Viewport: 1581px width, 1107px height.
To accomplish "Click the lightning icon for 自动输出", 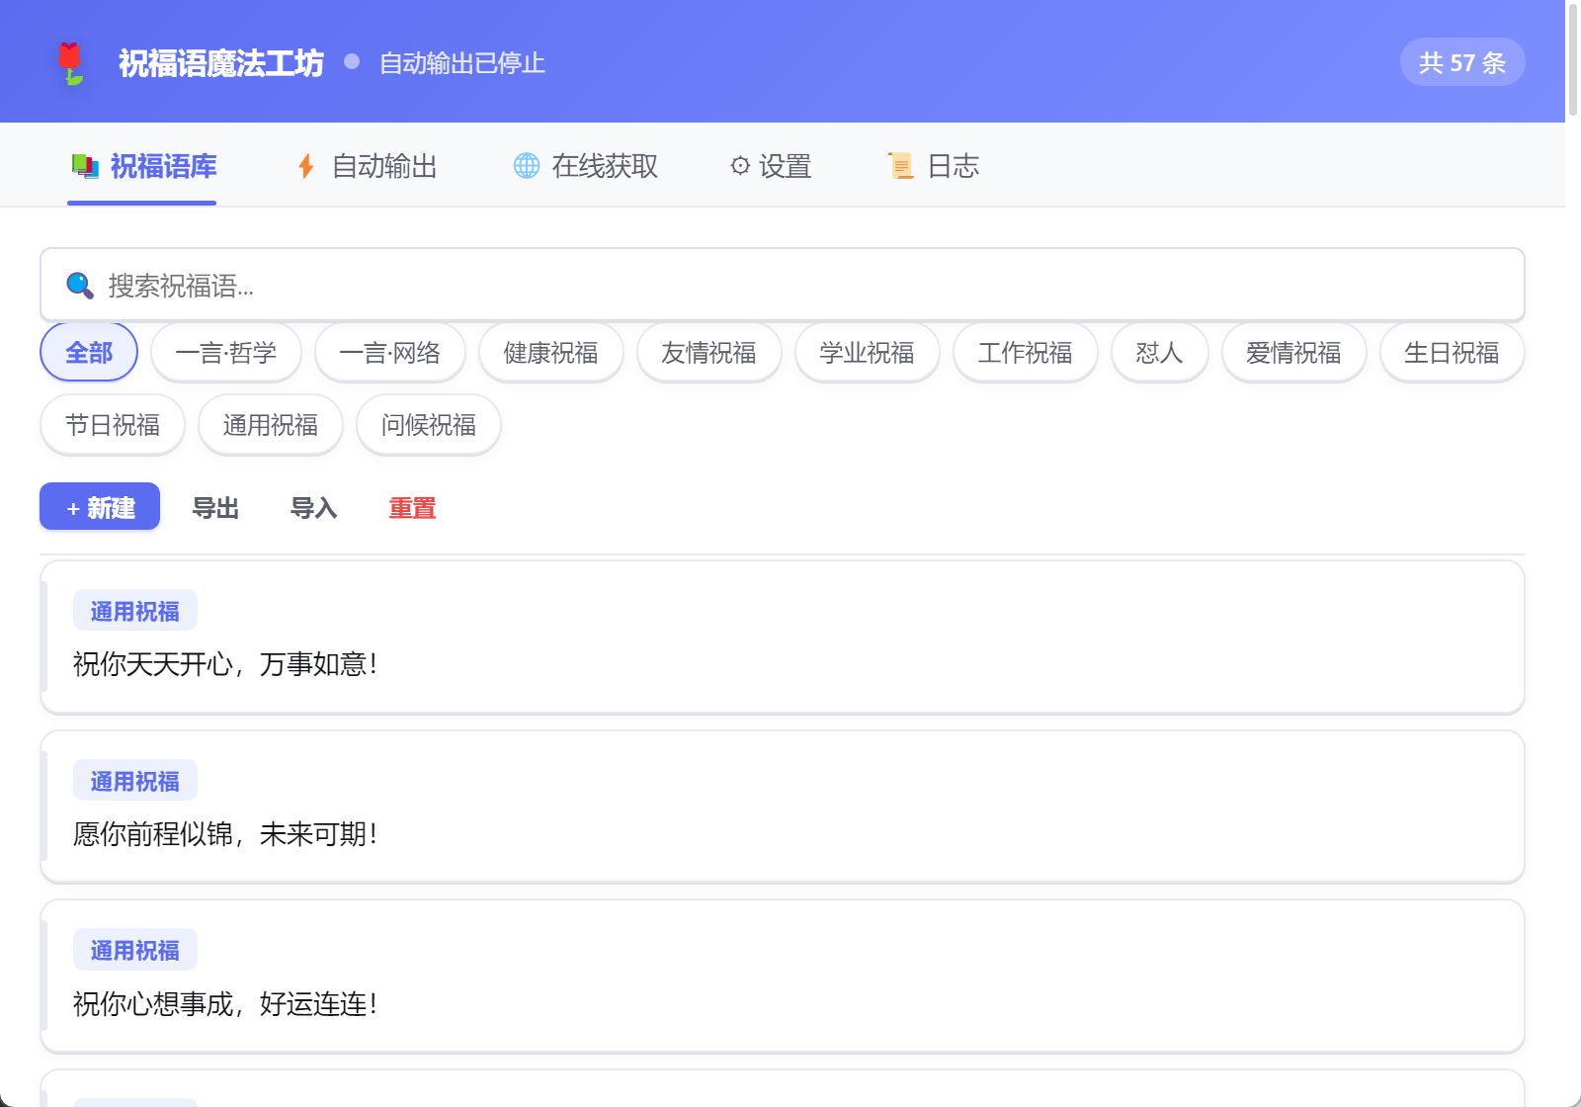I will coord(306,166).
